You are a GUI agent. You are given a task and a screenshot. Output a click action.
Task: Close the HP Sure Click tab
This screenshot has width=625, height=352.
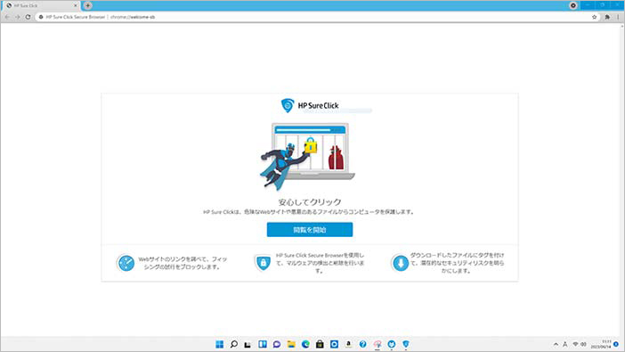[x=76, y=5]
